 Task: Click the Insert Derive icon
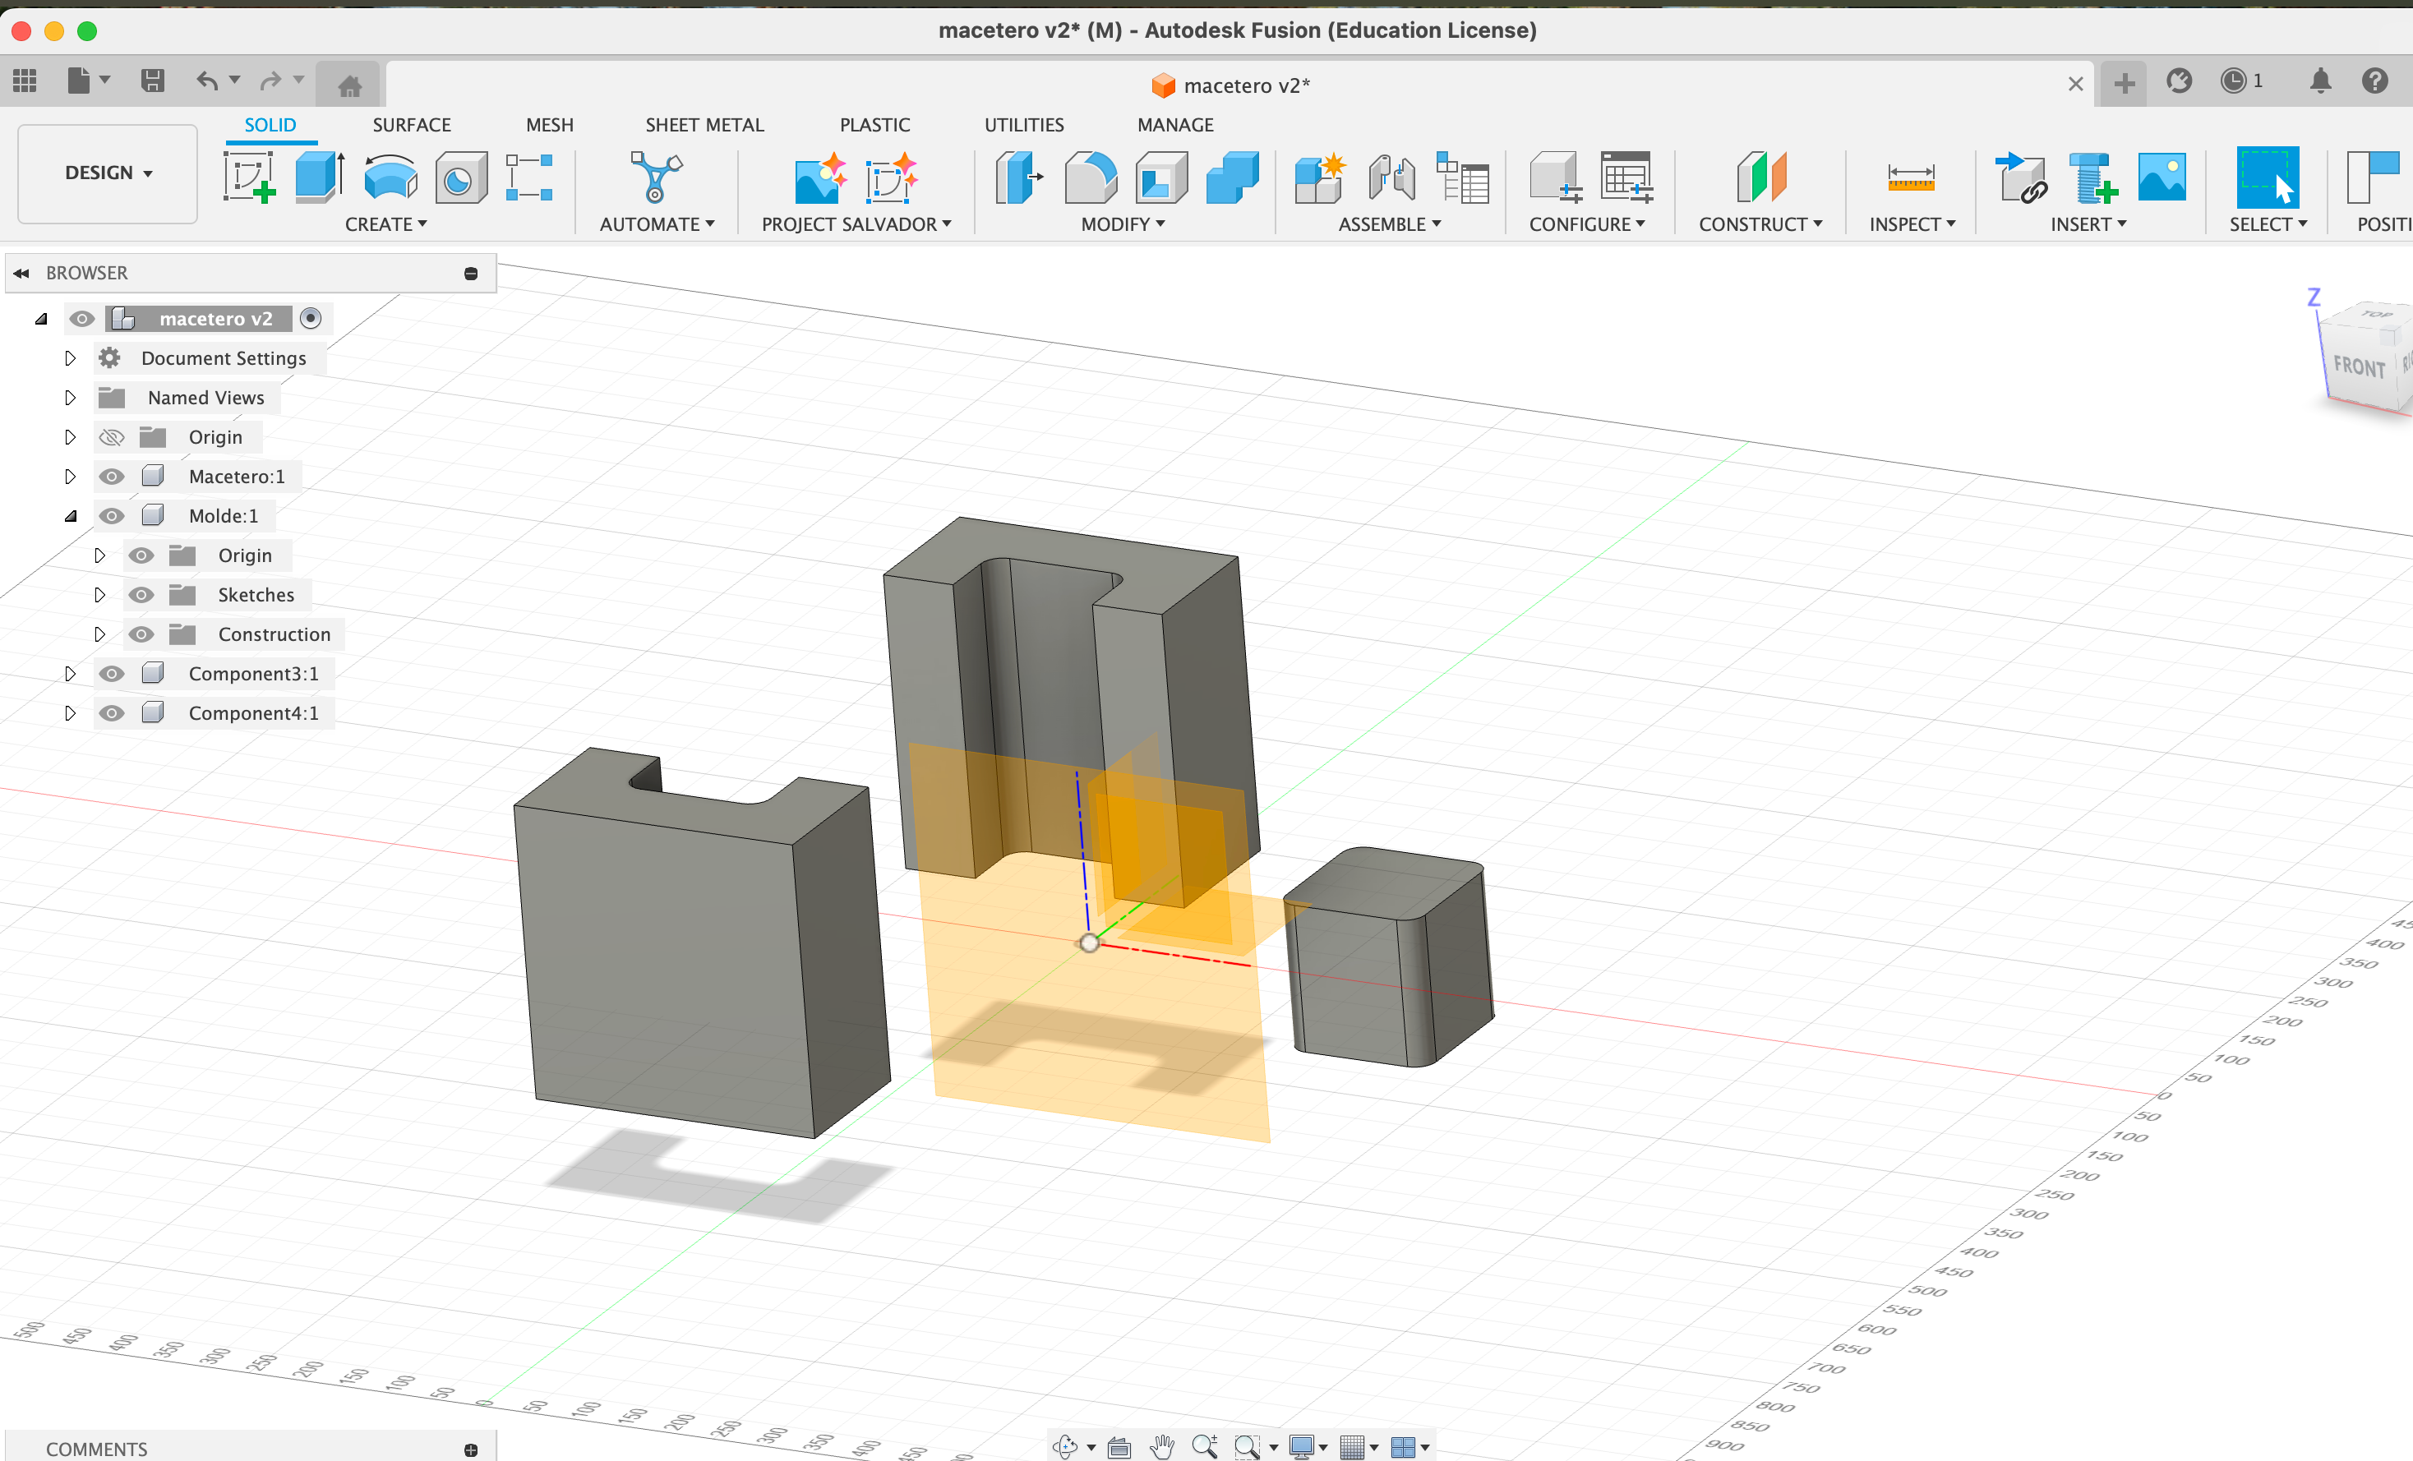[2020, 177]
